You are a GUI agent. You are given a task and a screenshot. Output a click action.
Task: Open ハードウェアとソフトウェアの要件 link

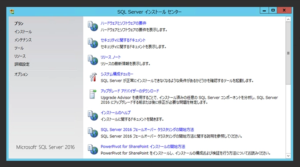(x=124, y=23)
